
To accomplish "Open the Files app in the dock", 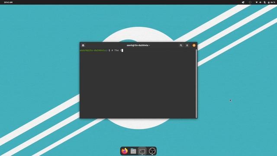I will pos(133,151).
